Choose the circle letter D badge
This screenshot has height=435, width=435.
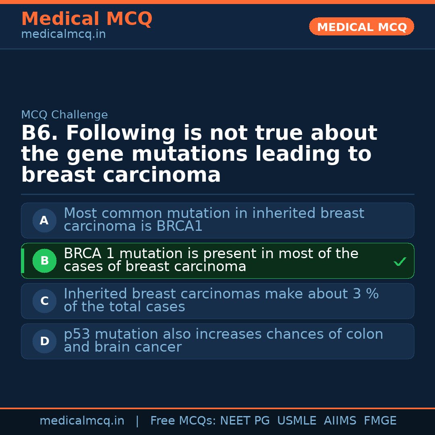point(44,342)
